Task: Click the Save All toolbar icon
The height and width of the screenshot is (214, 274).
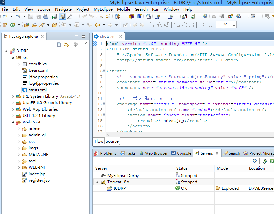Action: (x=38, y=16)
